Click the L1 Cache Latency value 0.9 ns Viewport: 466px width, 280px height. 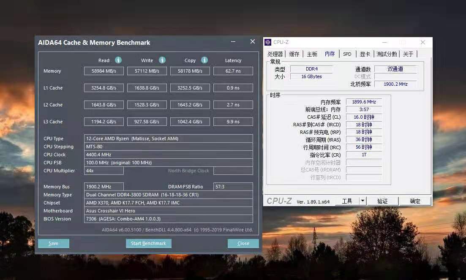[x=233, y=88]
